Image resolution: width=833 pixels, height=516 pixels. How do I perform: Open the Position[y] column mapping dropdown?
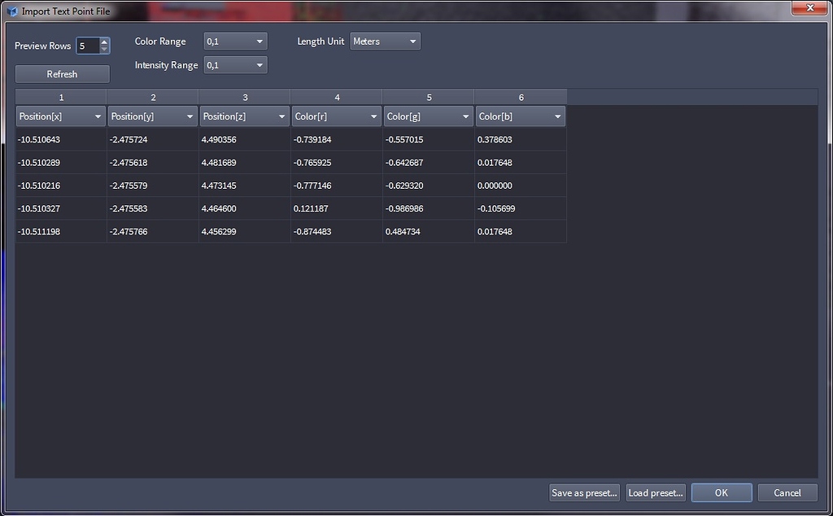[190, 116]
